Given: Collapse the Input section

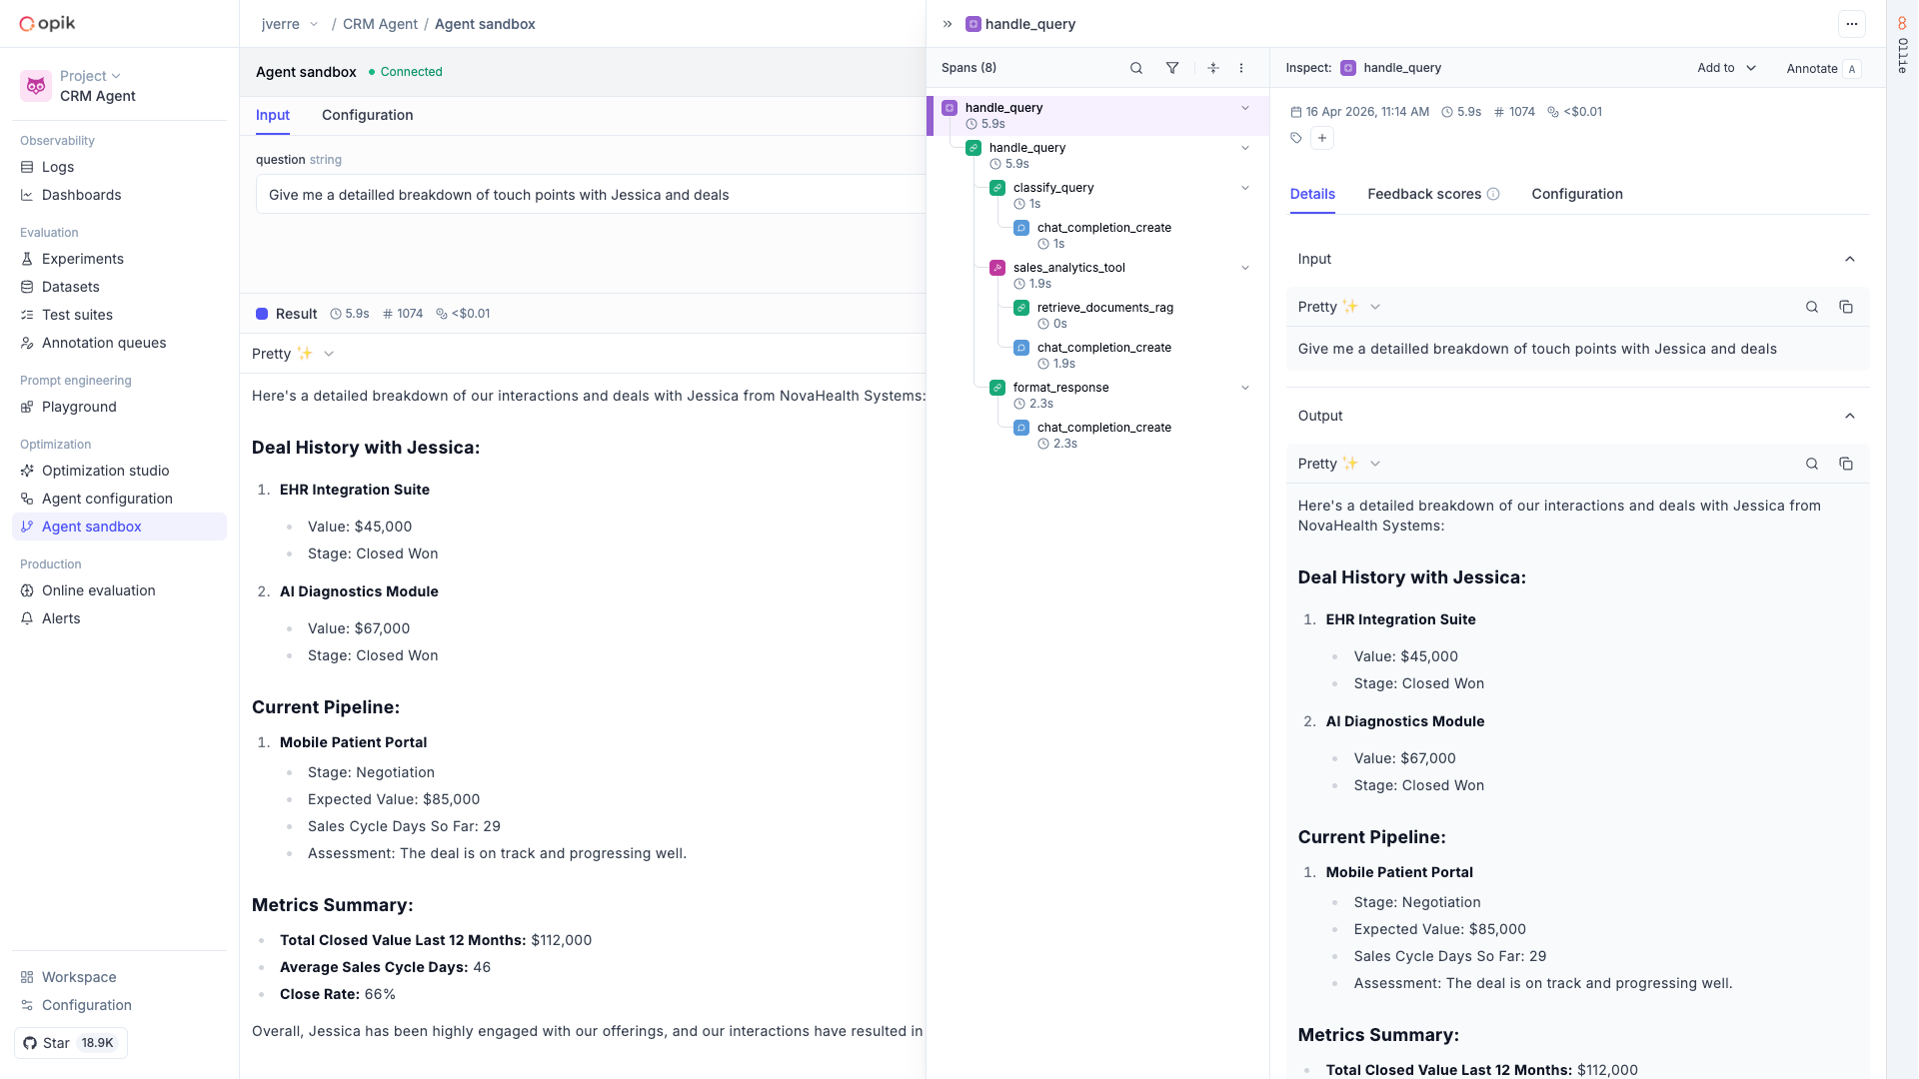Looking at the screenshot, I should tap(1849, 259).
